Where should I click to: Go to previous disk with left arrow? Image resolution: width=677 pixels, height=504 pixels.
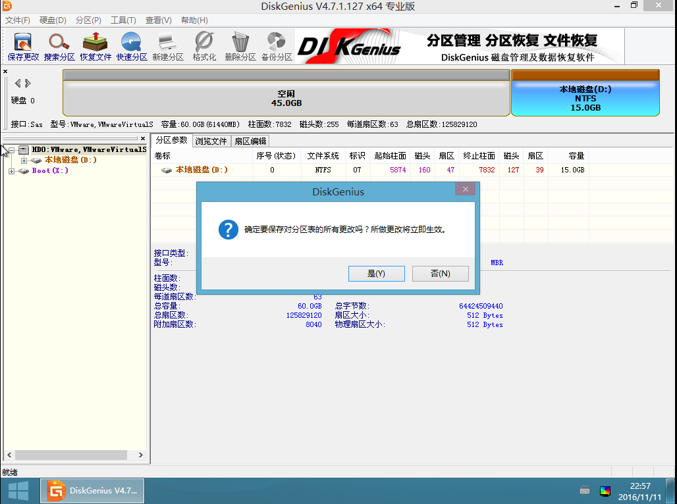pos(18,84)
